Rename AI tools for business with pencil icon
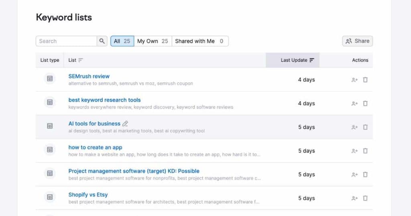 tap(125, 124)
